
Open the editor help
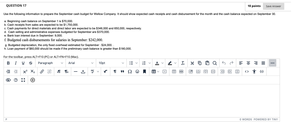[16, 80]
